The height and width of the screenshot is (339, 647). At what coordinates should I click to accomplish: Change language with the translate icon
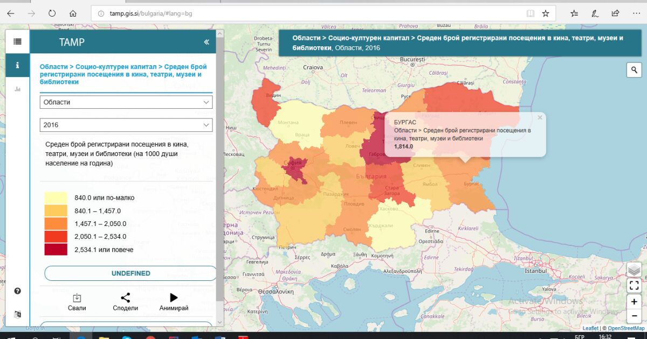18,314
